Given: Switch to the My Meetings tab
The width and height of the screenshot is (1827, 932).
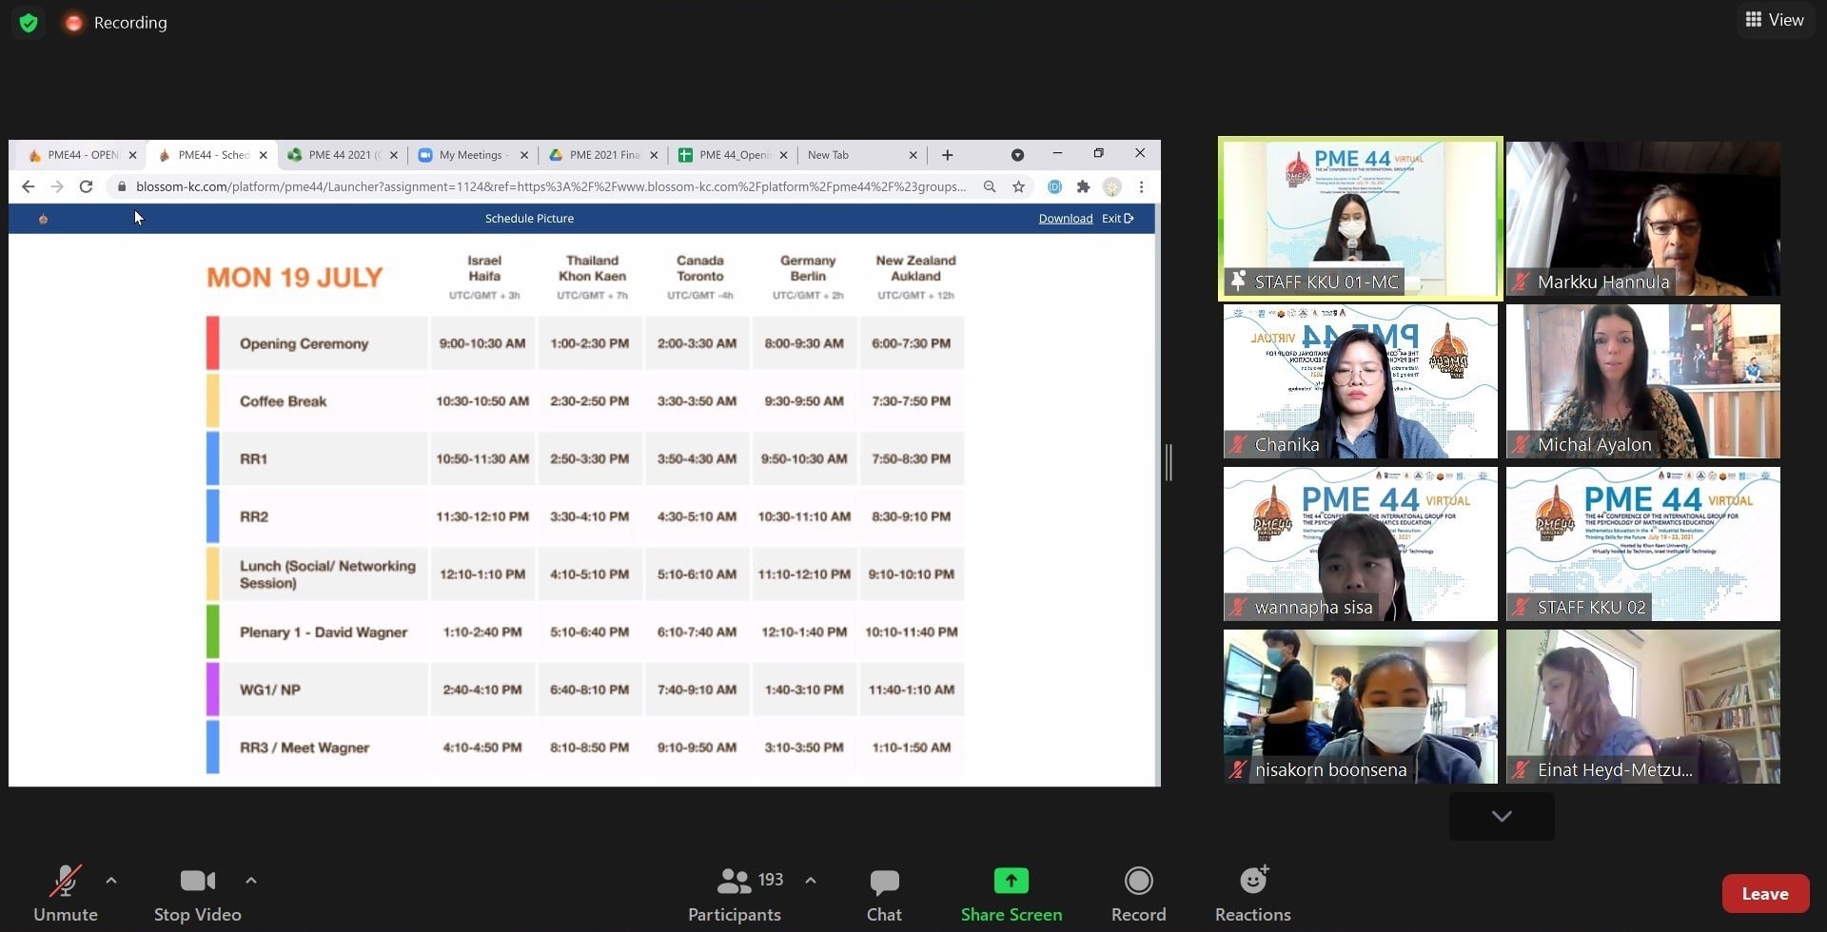Looking at the screenshot, I should click(473, 155).
